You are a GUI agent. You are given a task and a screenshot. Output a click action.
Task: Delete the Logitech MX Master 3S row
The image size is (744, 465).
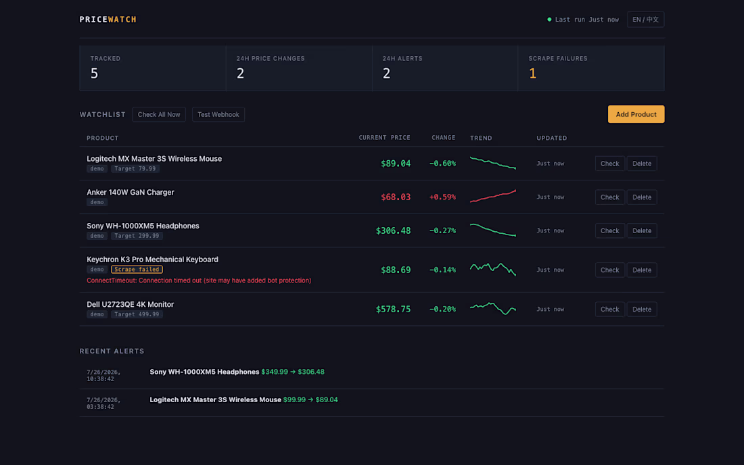point(641,164)
